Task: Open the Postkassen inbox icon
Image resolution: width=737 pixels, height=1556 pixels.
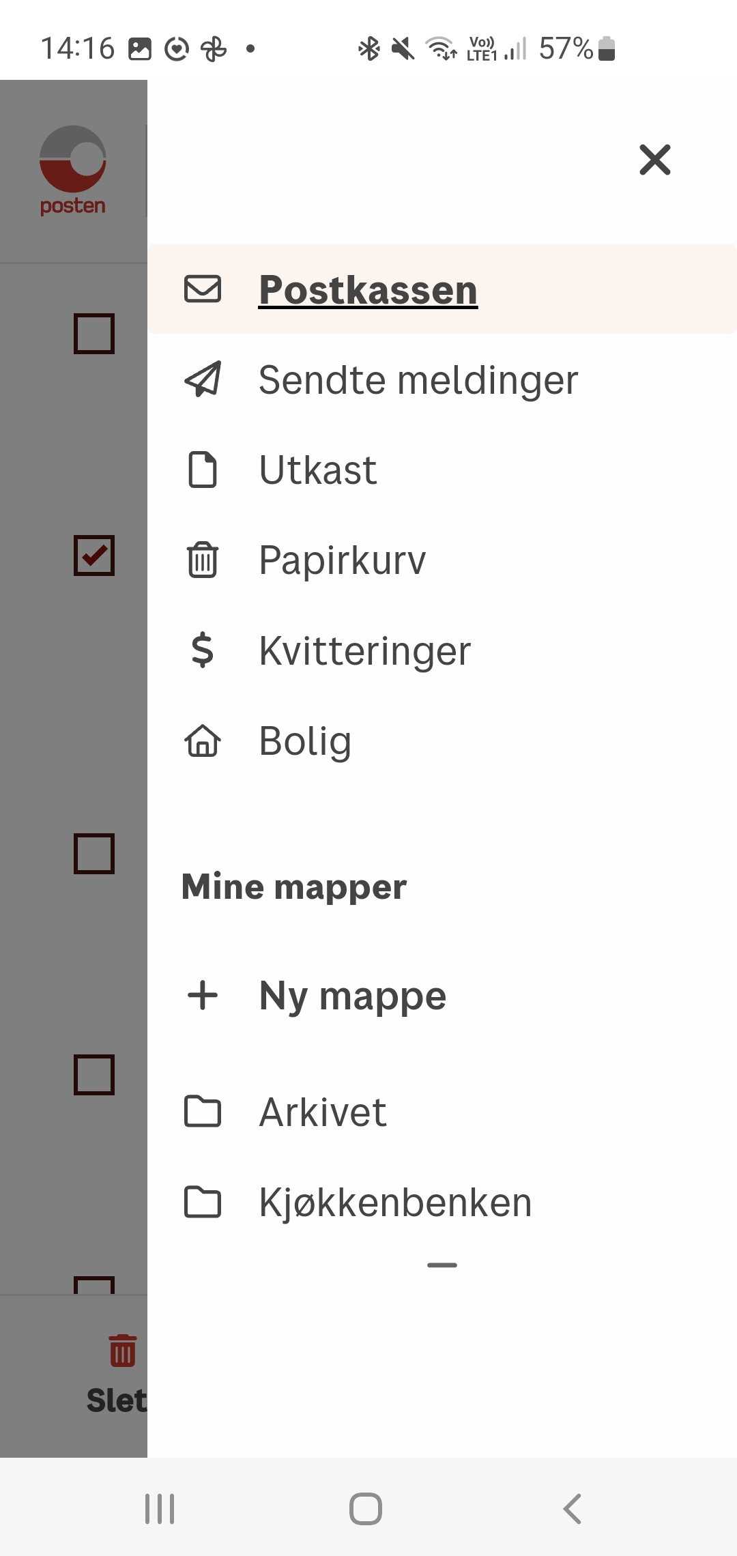Action: (x=203, y=289)
